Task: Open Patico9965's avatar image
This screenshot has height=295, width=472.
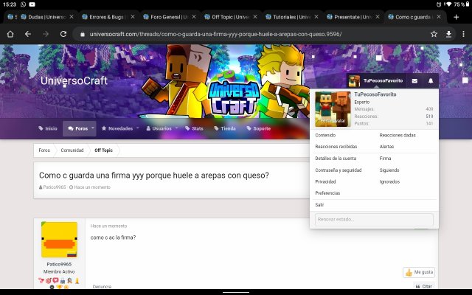Action: pyautogui.click(x=59, y=240)
